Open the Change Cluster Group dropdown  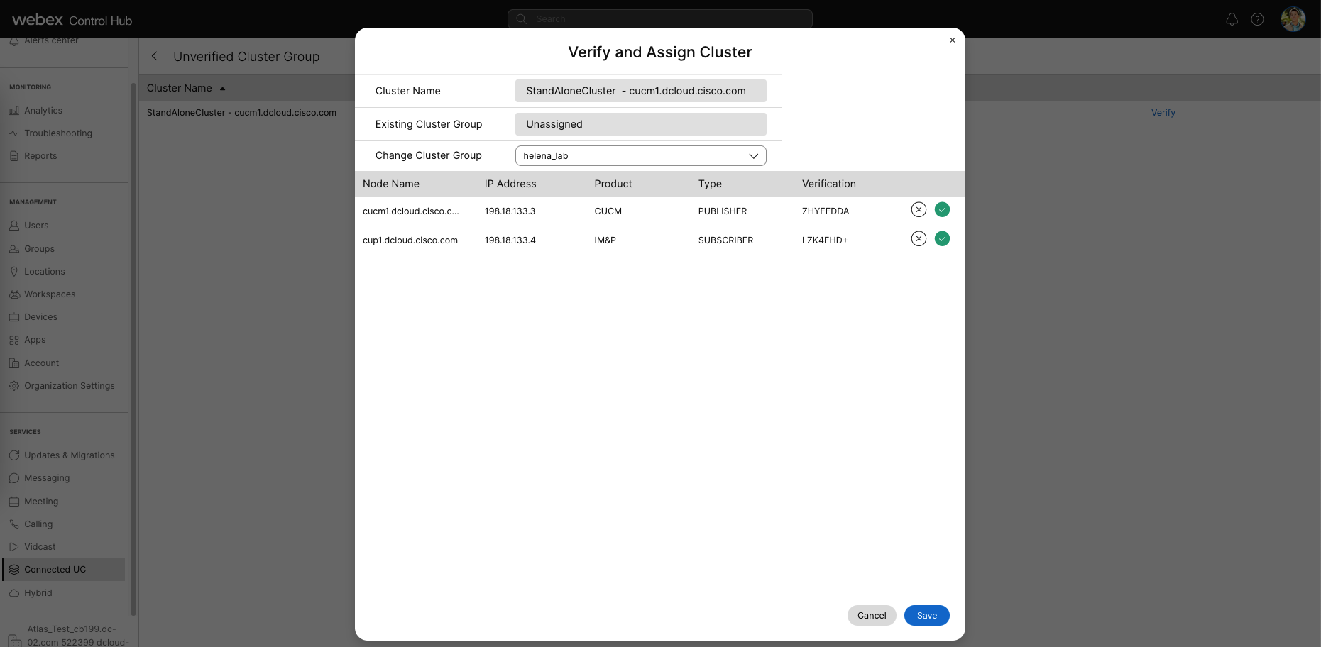coord(640,156)
